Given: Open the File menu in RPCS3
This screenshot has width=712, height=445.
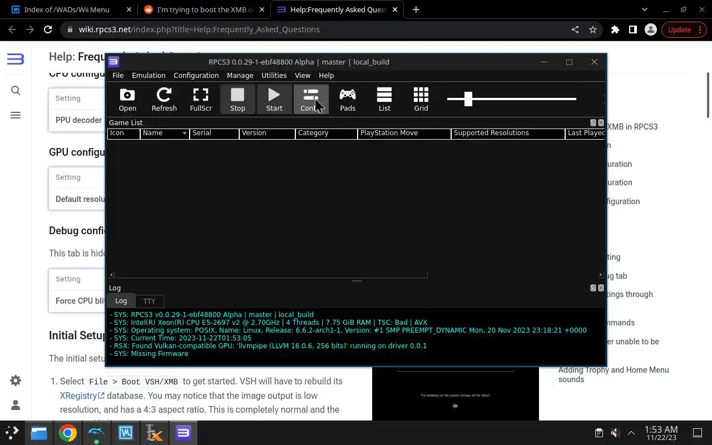Looking at the screenshot, I should tap(118, 75).
